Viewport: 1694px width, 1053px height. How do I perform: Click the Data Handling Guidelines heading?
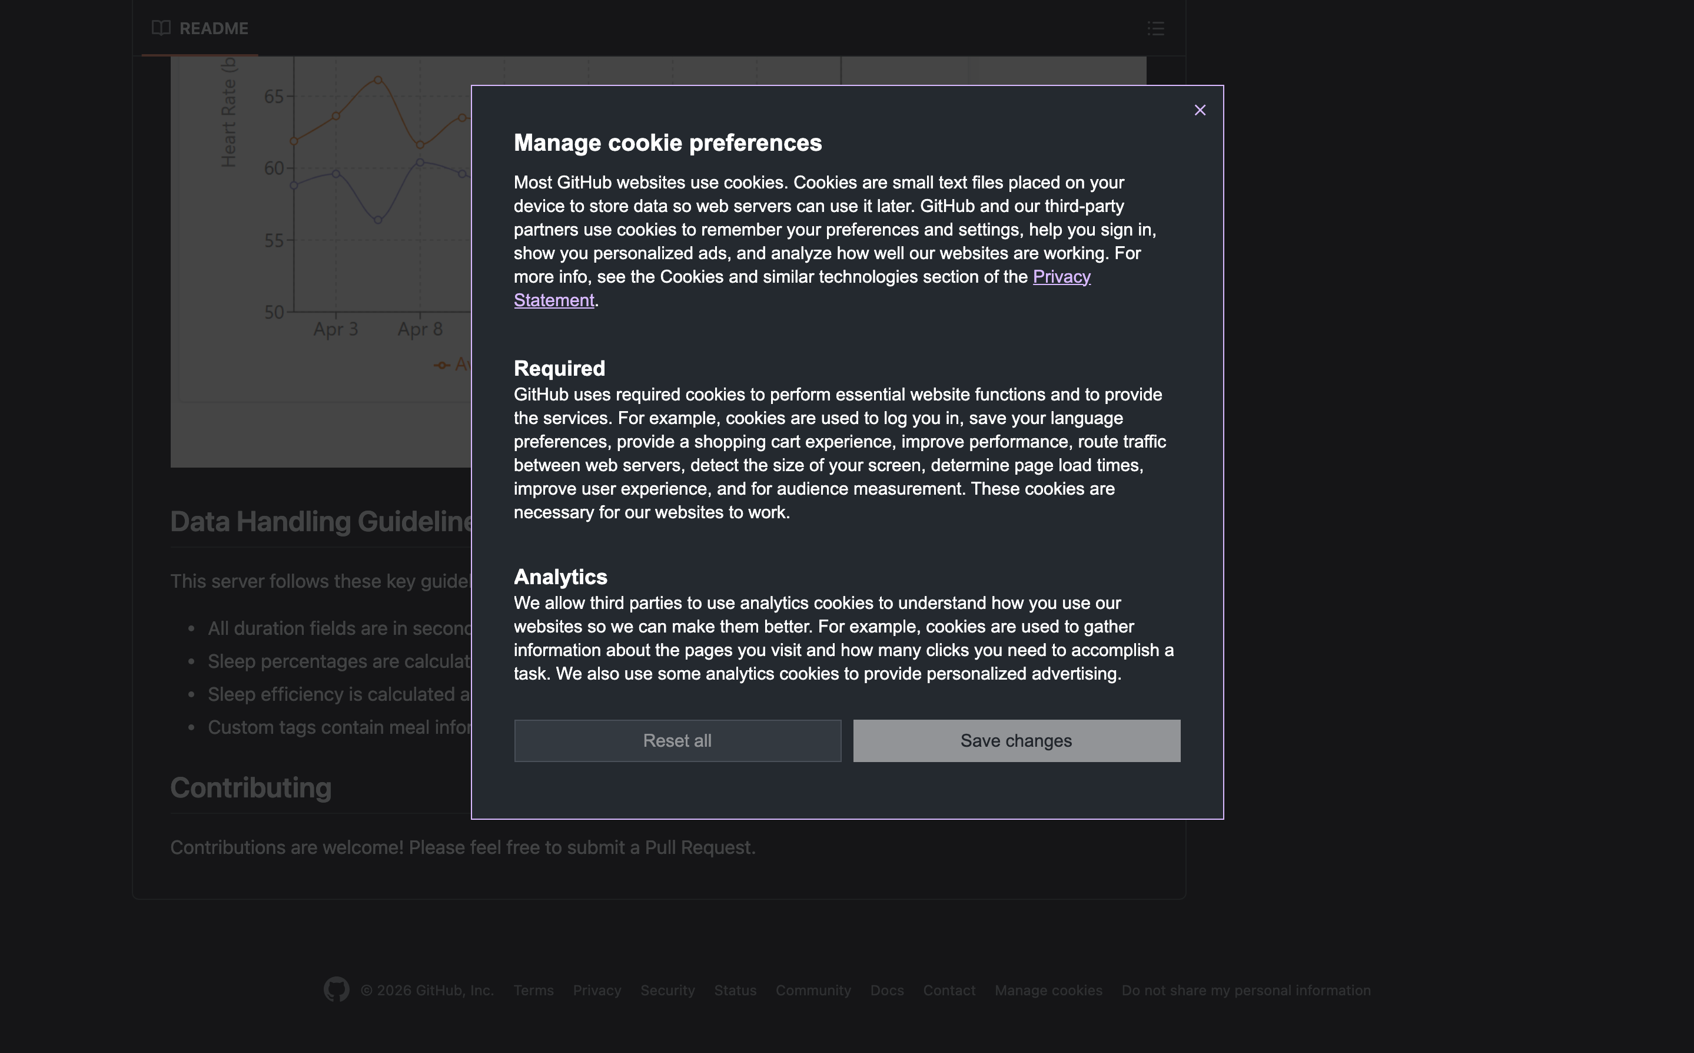(321, 522)
